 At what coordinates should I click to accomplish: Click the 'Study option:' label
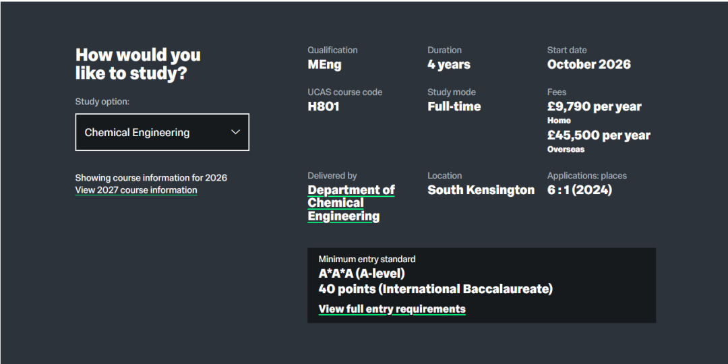point(102,102)
